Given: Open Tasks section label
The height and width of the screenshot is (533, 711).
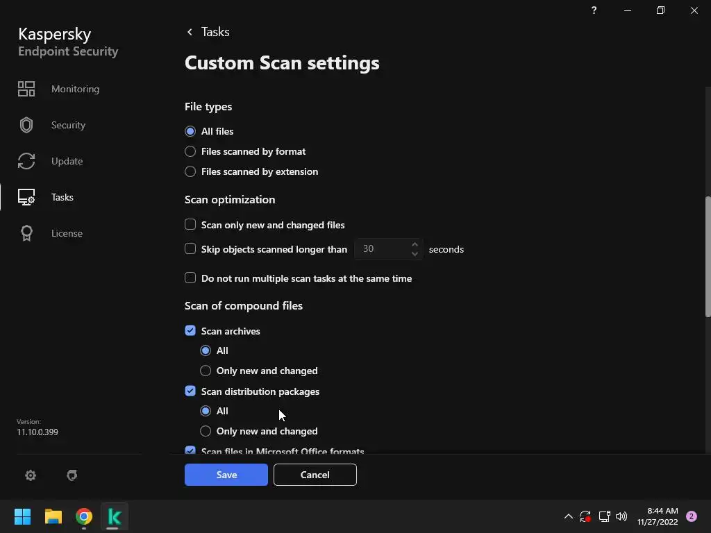Looking at the screenshot, I should [x=62, y=197].
